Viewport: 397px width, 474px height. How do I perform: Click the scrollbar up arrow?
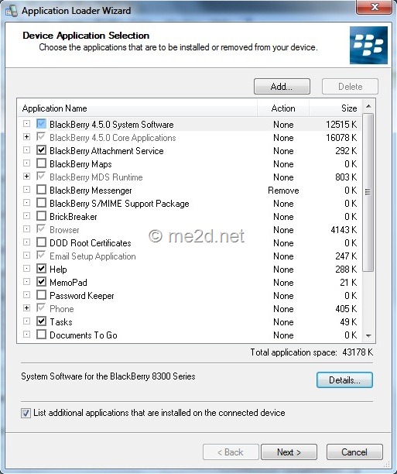coord(368,106)
